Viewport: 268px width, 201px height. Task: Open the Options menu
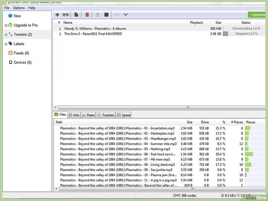[x=19, y=8]
